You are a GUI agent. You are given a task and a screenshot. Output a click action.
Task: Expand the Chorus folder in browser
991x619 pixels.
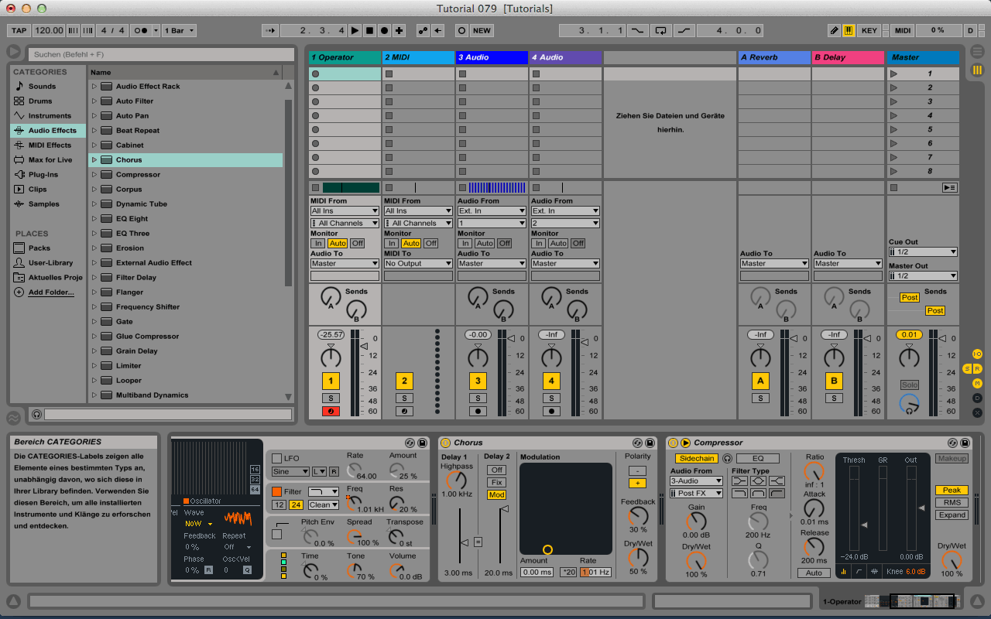point(94,160)
